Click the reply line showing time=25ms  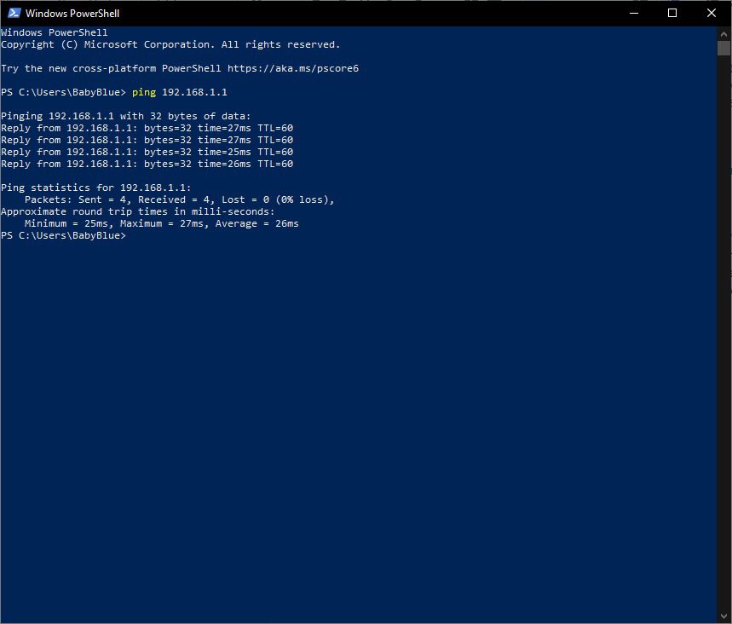(x=147, y=152)
